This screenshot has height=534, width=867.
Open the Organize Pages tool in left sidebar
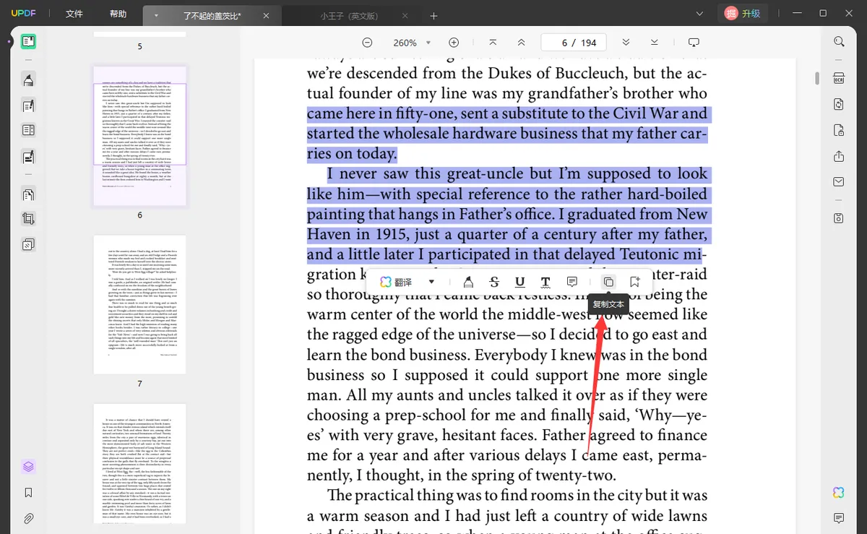[29, 195]
